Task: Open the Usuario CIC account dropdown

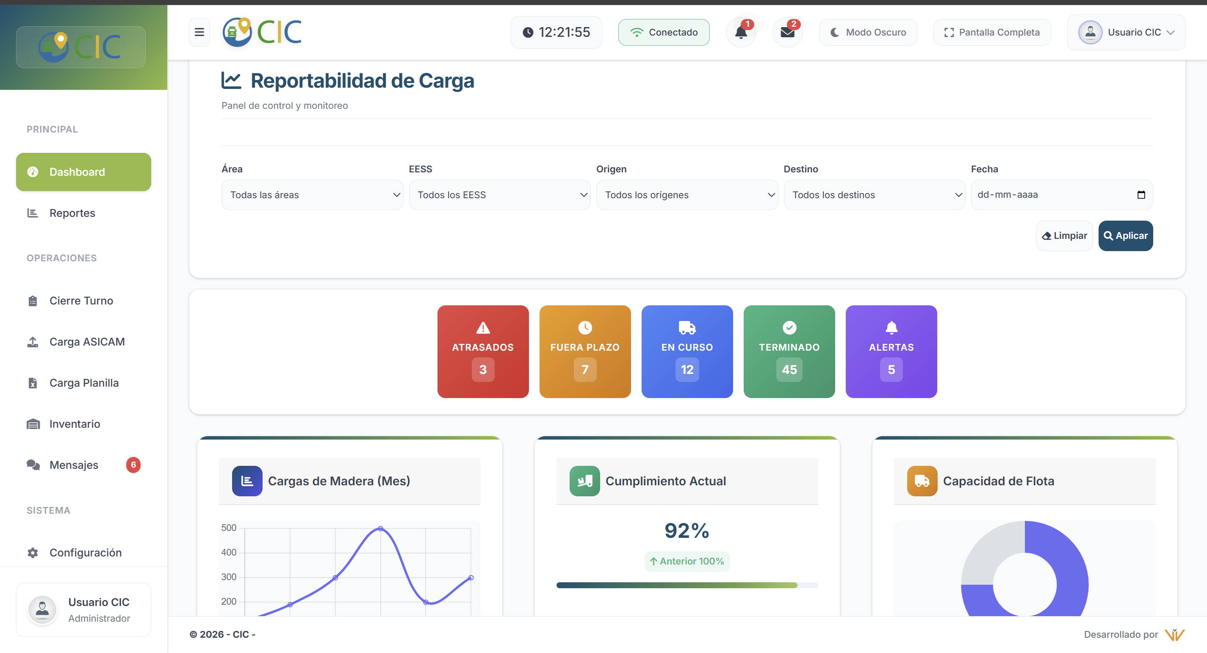Action: pos(1126,32)
